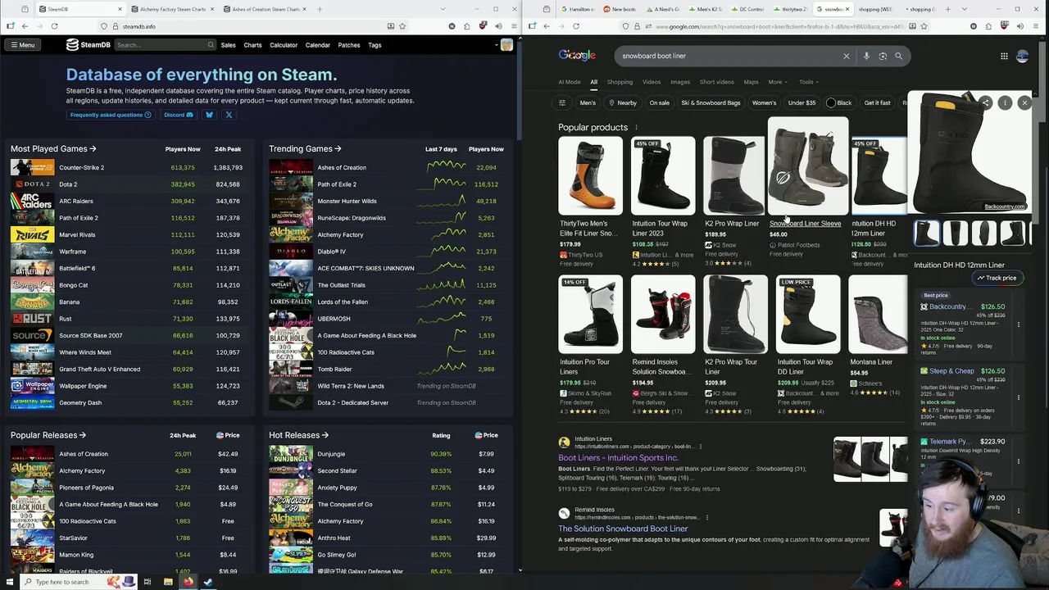Select the Black color filter swatch
This screenshot has height=590, width=1049.
pyautogui.click(x=839, y=103)
